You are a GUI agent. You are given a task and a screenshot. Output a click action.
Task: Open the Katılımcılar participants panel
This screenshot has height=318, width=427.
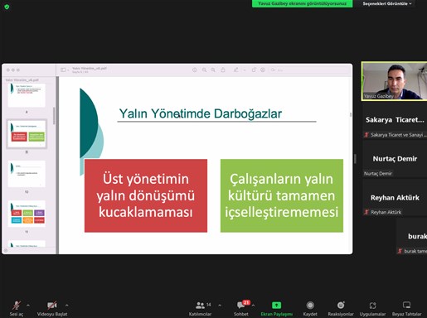pos(200,306)
